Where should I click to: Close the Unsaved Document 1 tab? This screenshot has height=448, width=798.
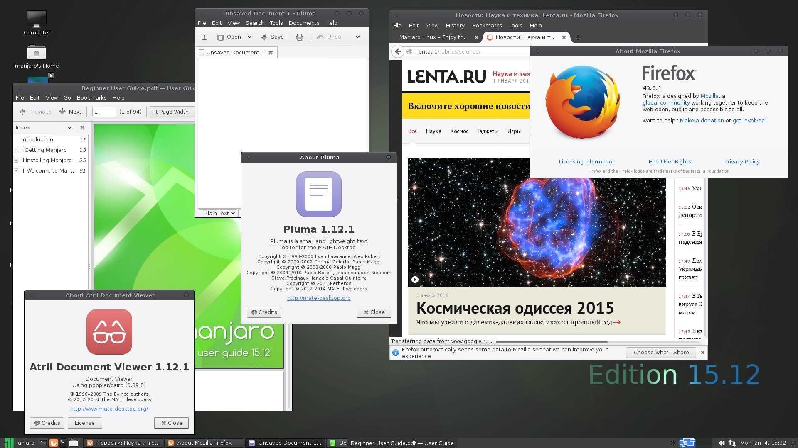point(271,53)
